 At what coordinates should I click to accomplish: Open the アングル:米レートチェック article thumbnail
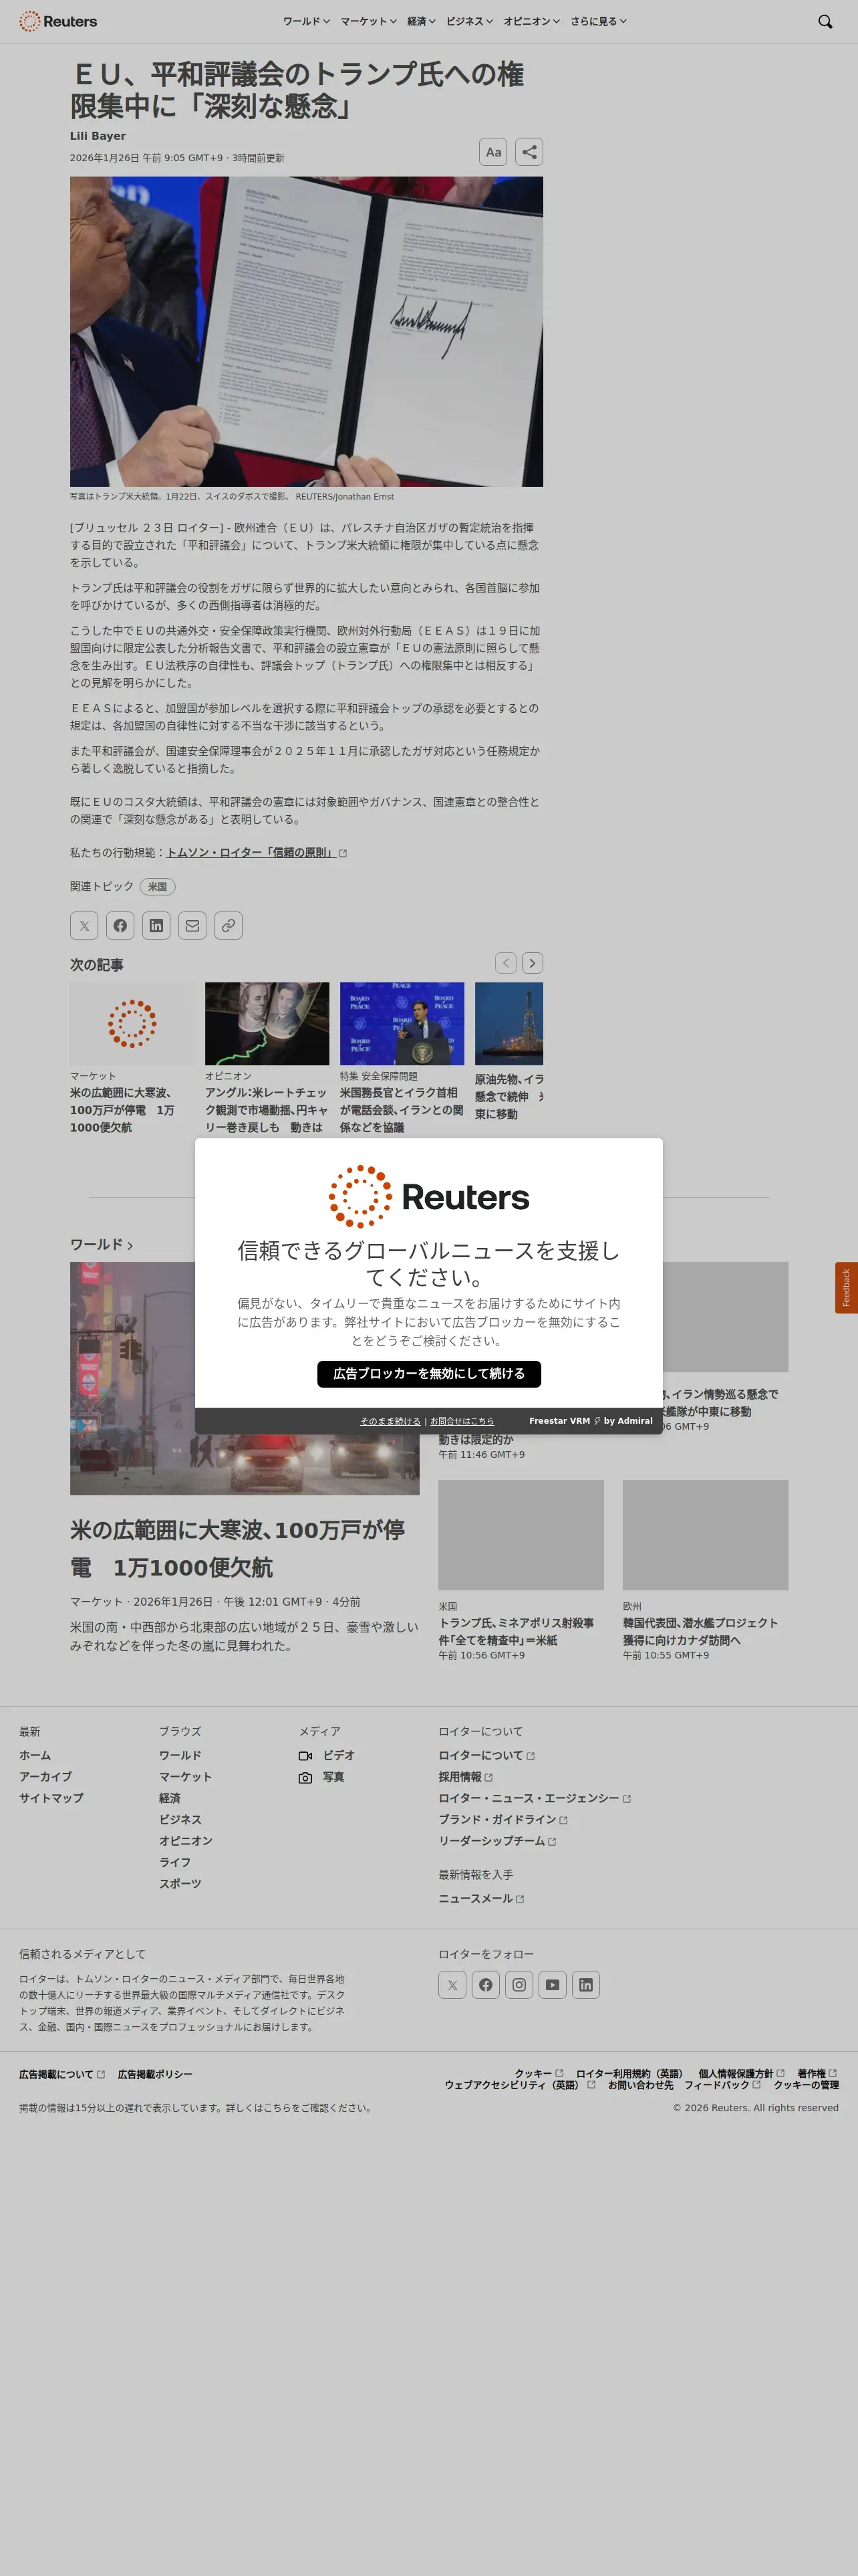(267, 1024)
